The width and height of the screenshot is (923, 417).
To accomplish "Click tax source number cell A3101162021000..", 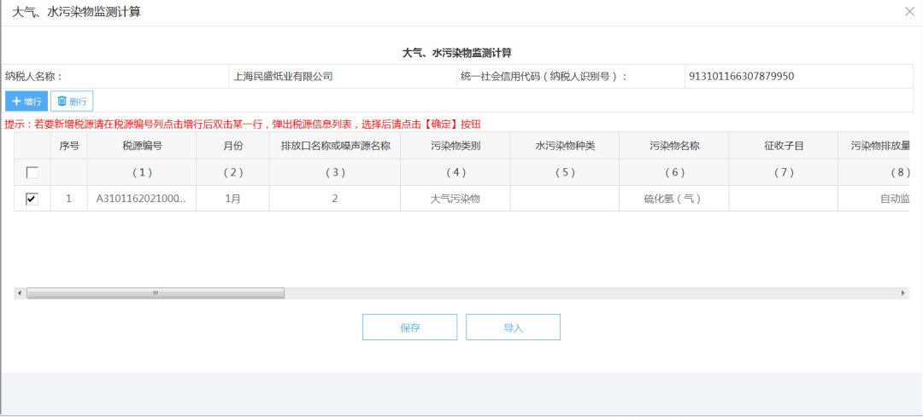I will [x=142, y=199].
